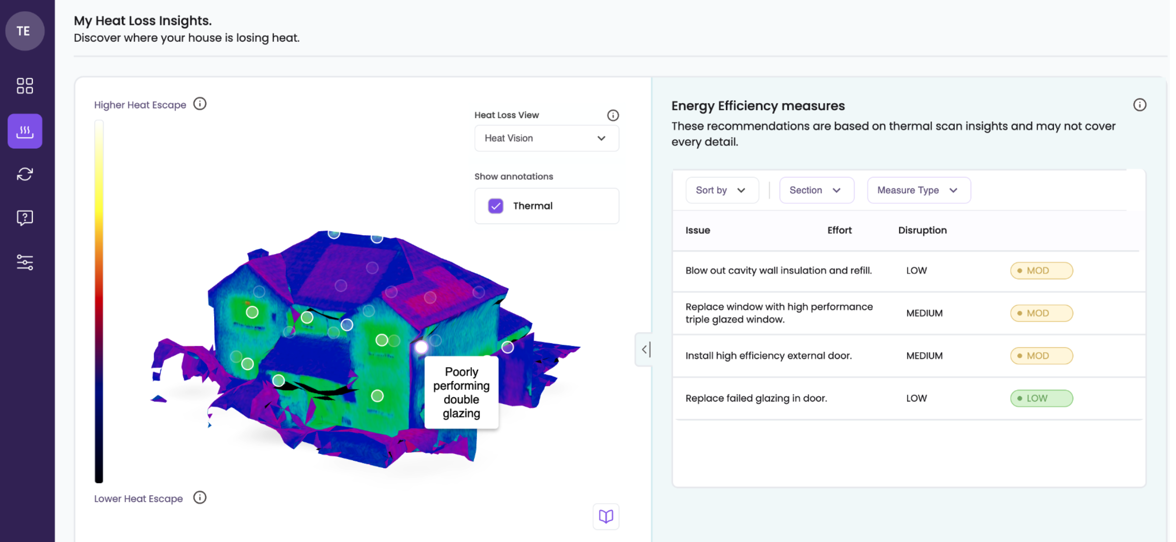Click the info icon next to Higher Heat Escape

point(200,104)
